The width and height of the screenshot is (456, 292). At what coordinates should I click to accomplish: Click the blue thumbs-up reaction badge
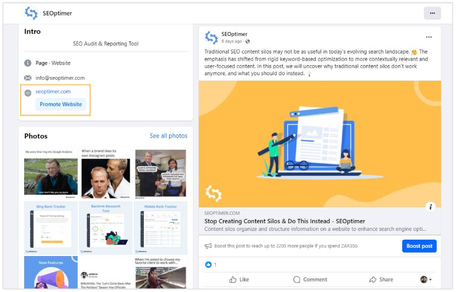coord(208,264)
